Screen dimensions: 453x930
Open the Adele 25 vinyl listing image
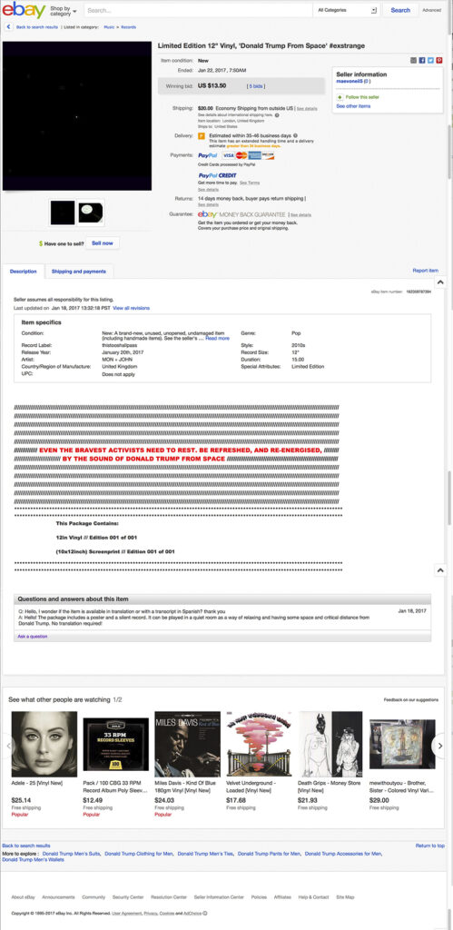[44, 744]
